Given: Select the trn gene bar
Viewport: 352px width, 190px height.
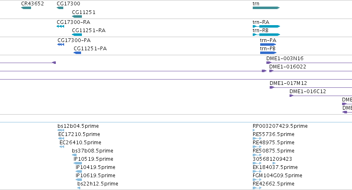Looking at the screenshot, I should coord(266,8).
